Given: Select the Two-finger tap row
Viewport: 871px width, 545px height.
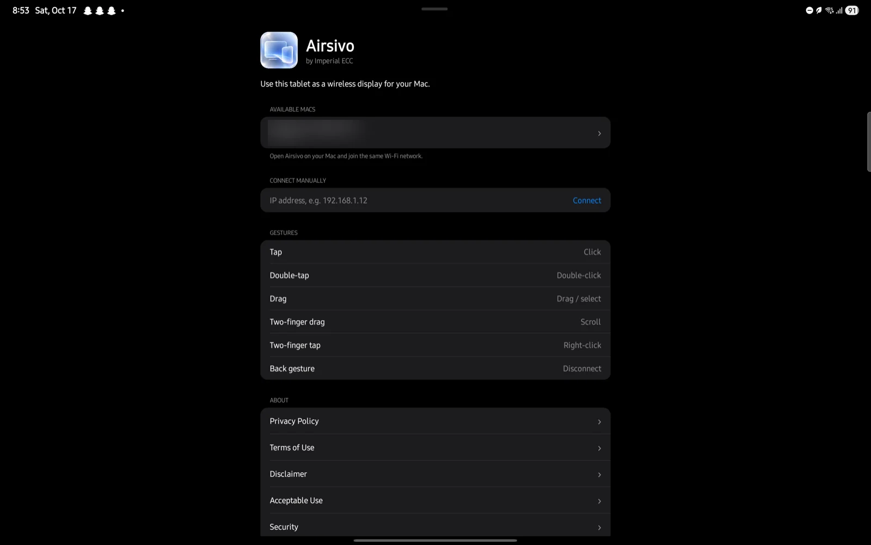Looking at the screenshot, I should (436, 345).
